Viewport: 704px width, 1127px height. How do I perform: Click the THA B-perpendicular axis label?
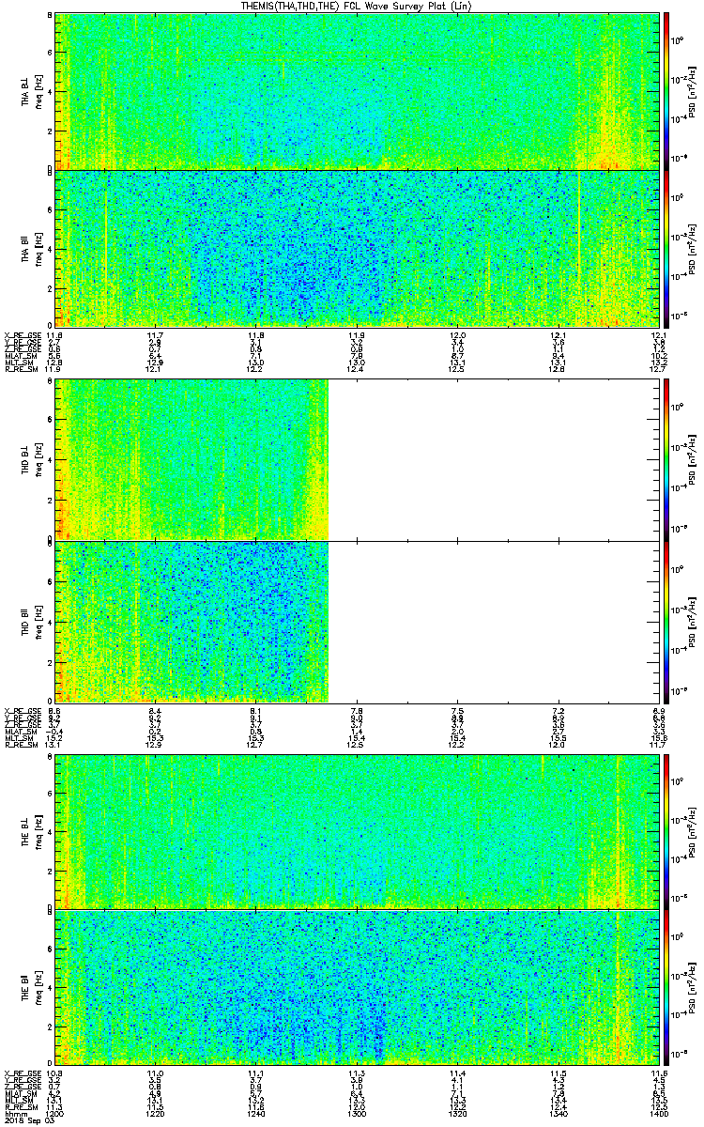pyautogui.click(x=26, y=91)
